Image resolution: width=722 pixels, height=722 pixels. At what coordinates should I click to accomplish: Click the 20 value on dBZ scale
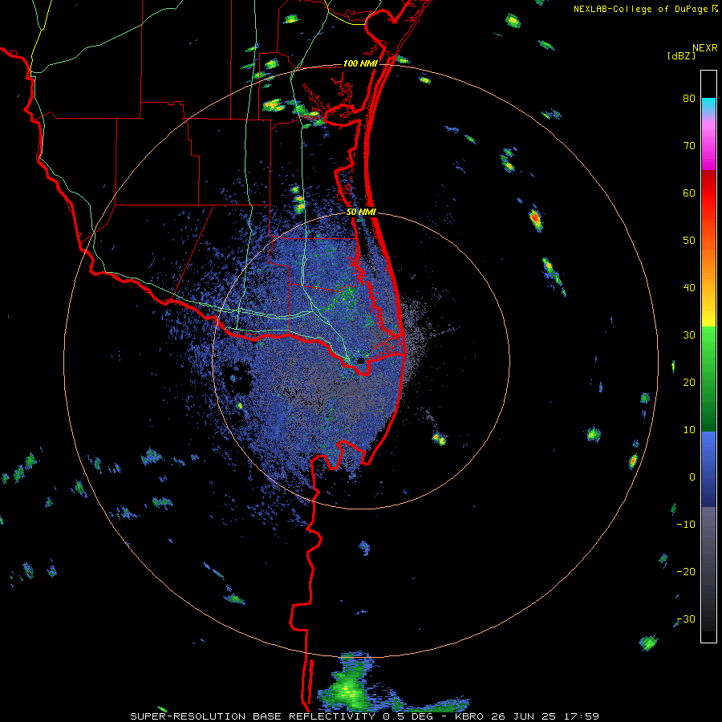tap(689, 383)
